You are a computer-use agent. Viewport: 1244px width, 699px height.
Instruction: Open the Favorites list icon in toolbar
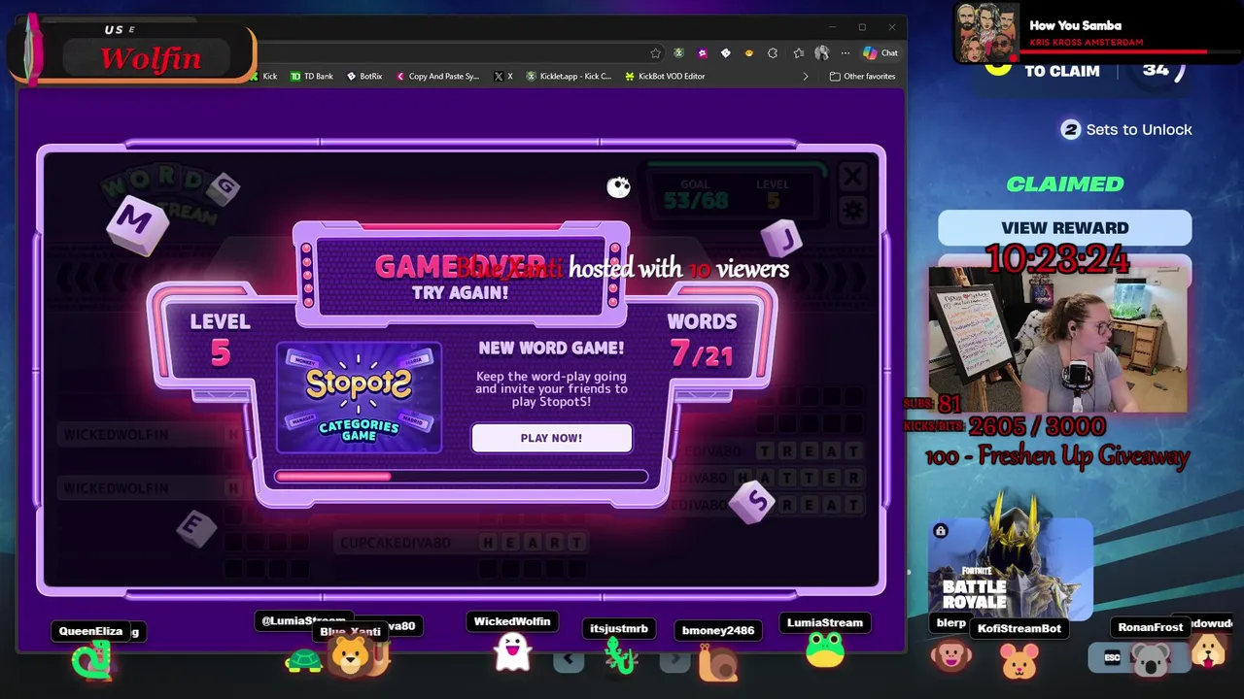pyautogui.click(x=799, y=52)
